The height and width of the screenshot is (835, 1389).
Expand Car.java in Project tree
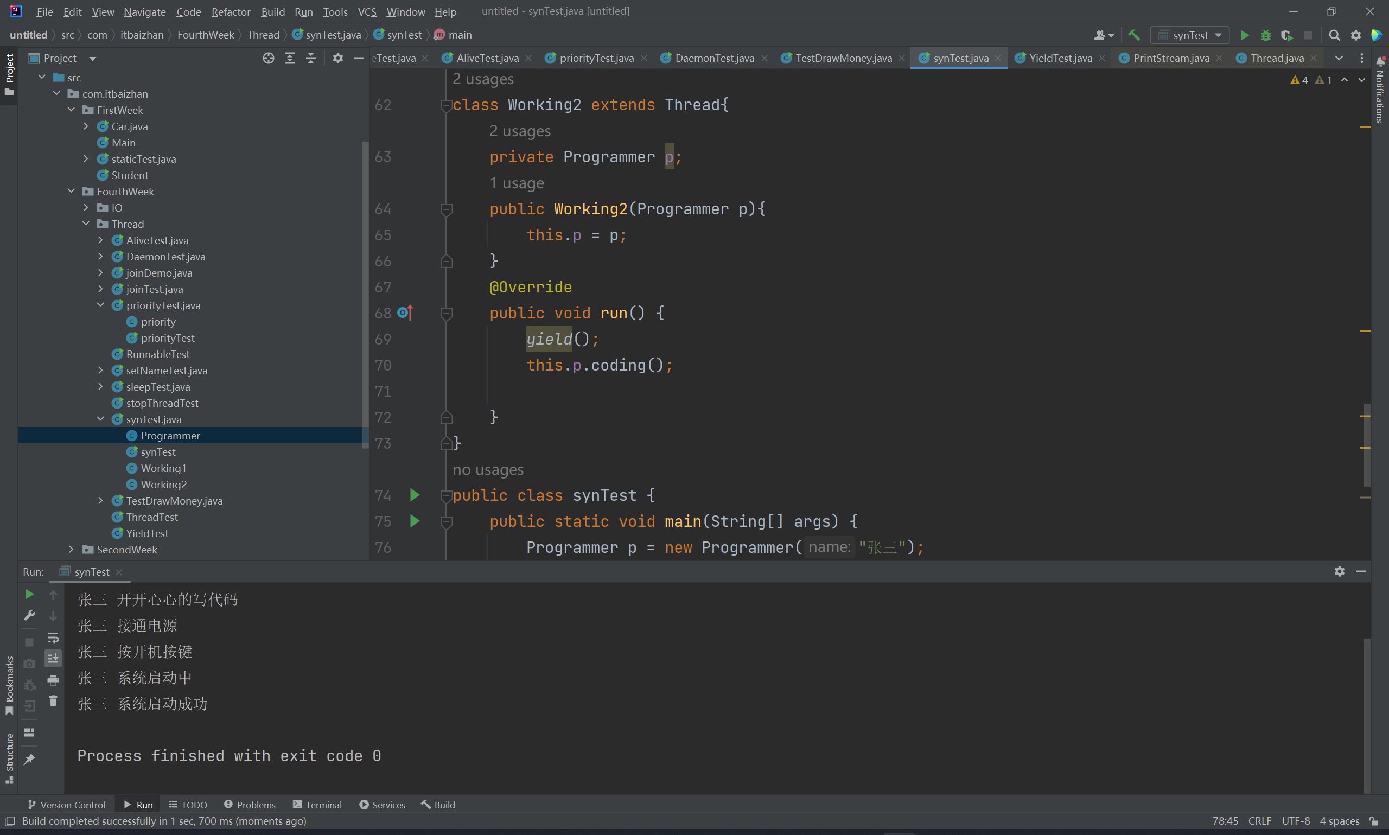point(86,126)
